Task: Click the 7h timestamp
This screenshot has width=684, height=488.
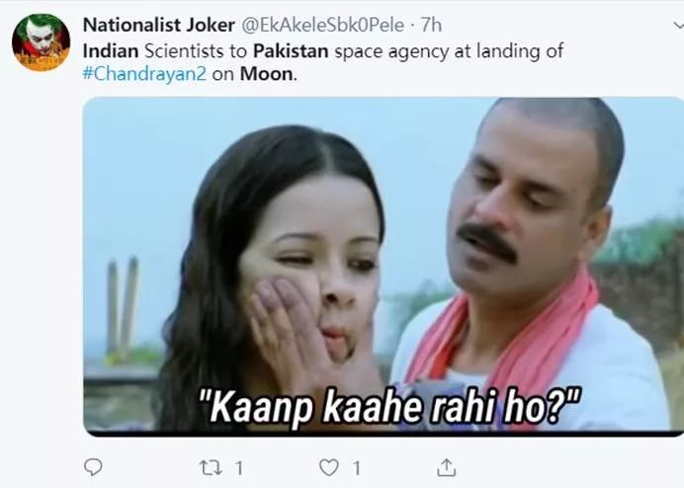Action: pos(431,26)
